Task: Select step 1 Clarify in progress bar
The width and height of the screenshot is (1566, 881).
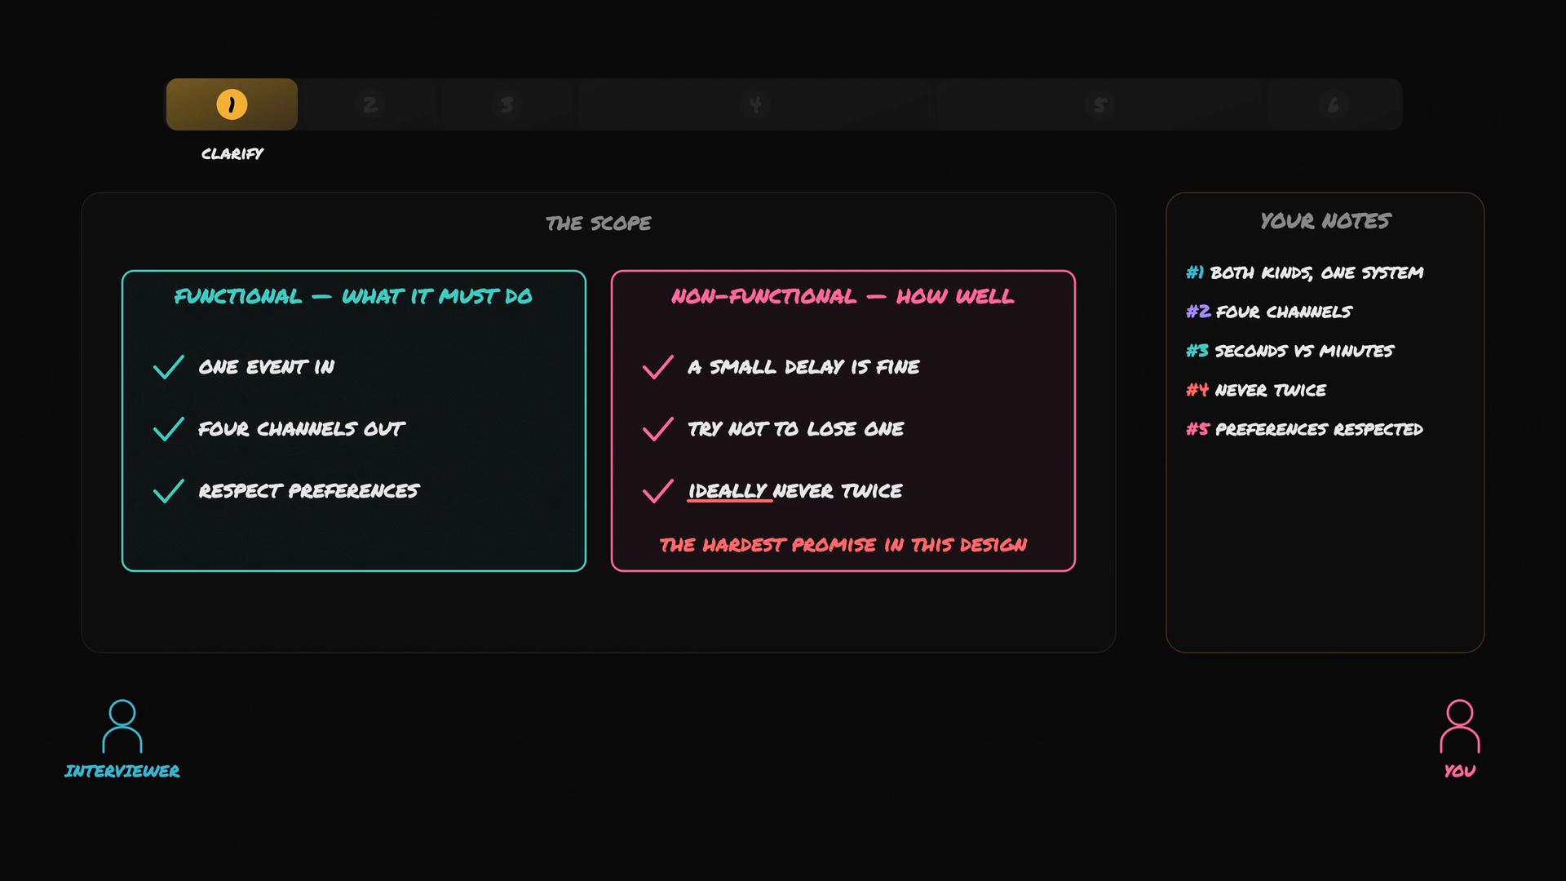Action: coord(232,104)
